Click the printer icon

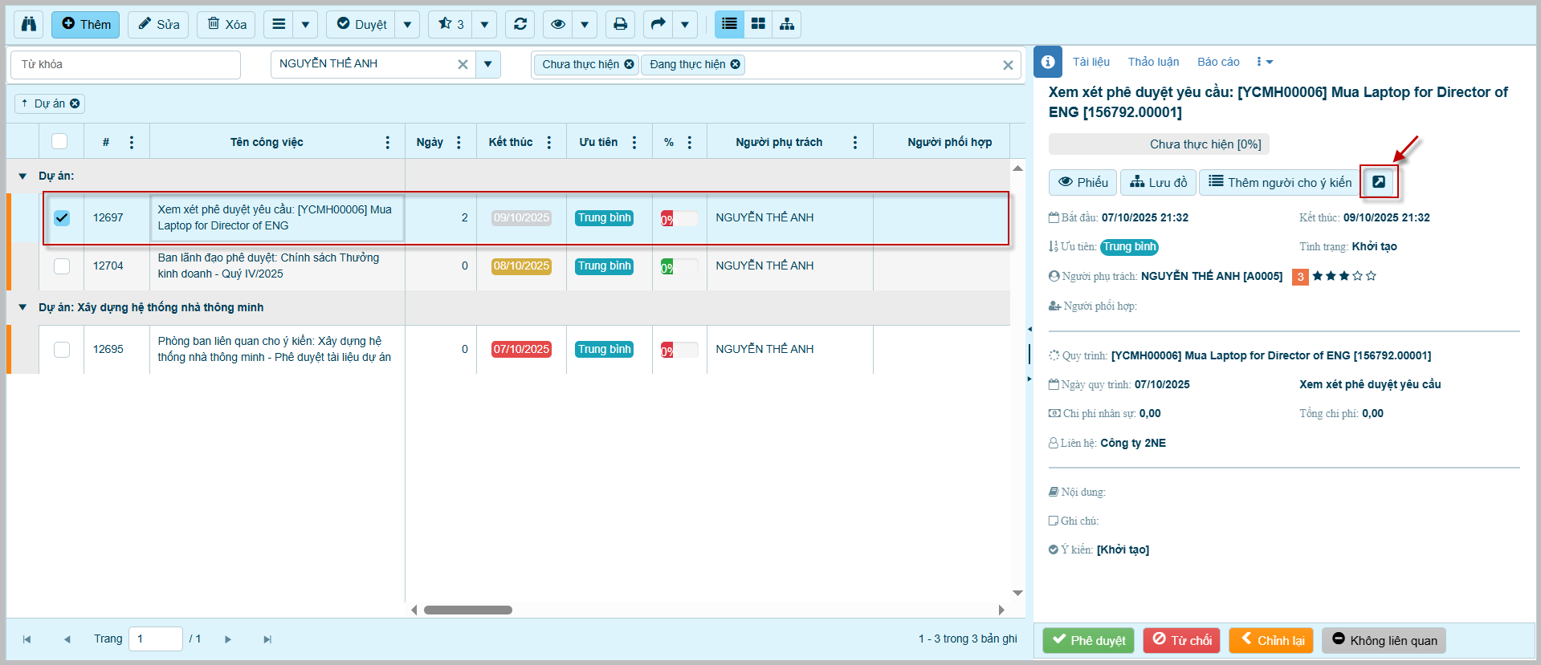click(x=620, y=24)
